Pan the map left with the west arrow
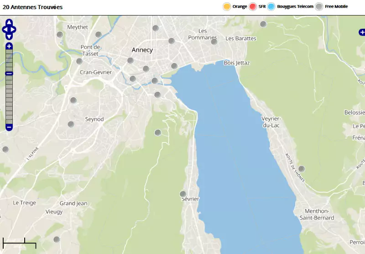Screen dimensions: 365x254 tap(5, 30)
